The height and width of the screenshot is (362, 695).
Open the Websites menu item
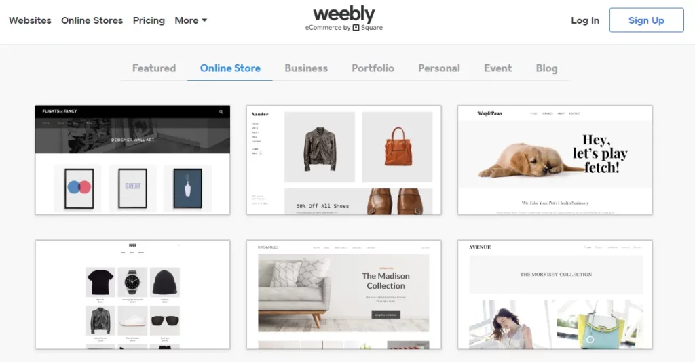tap(30, 20)
